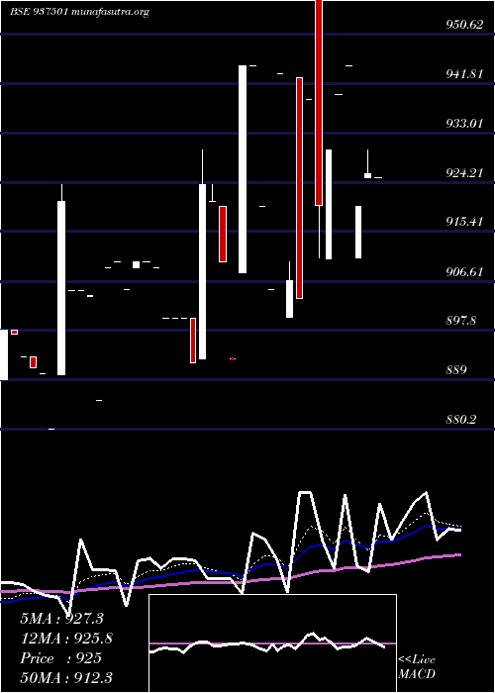Click the 906.61 price axis label
The width and height of the screenshot is (495, 693).
coord(464,272)
